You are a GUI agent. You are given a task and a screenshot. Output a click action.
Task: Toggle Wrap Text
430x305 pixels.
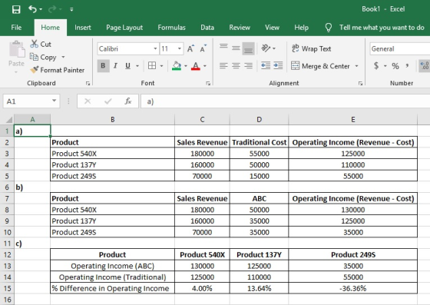(312, 48)
